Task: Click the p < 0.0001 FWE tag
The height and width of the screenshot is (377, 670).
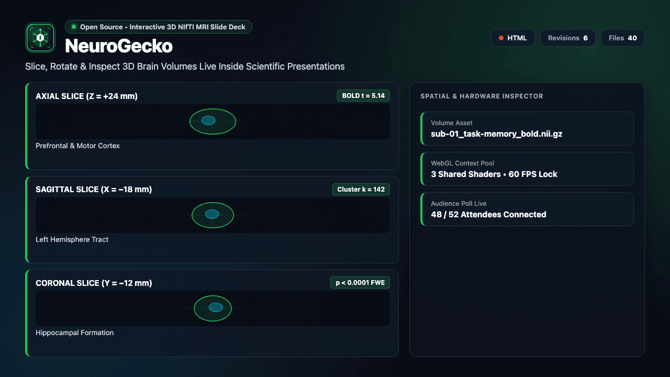Action: [x=360, y=283]
